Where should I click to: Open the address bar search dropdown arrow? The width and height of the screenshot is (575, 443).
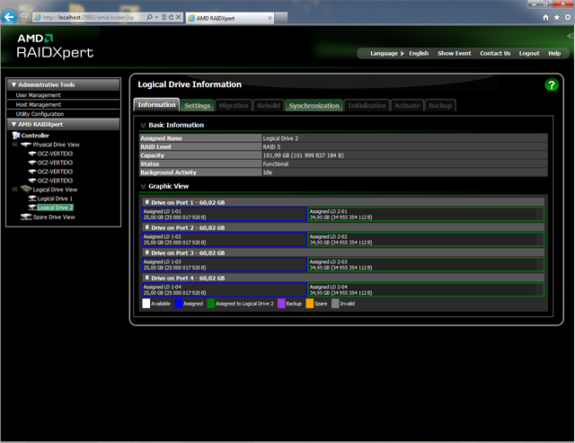coord(156,17)
